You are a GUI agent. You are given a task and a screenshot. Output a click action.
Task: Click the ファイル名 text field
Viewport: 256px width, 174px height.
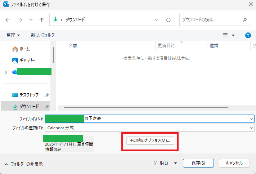click(x=150, y=119)
